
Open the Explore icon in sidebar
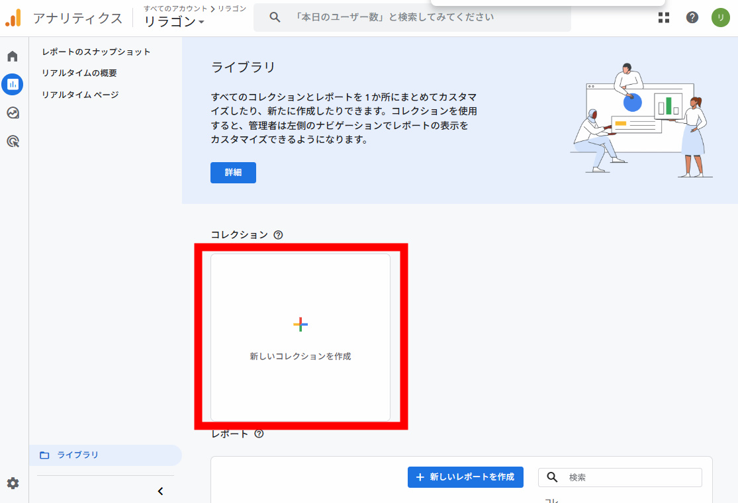click(x=13, y=113)
